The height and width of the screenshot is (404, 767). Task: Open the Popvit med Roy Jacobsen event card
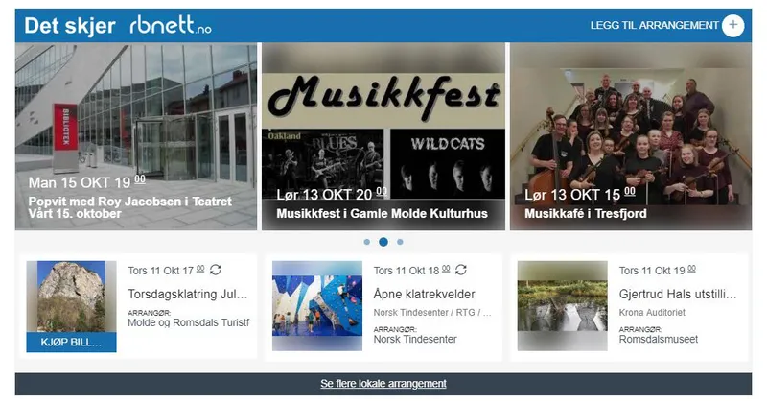tap(136, 136)
